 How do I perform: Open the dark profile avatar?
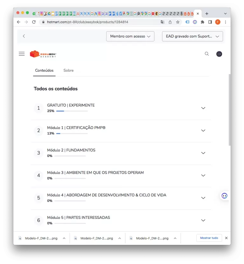click(219, 54)
